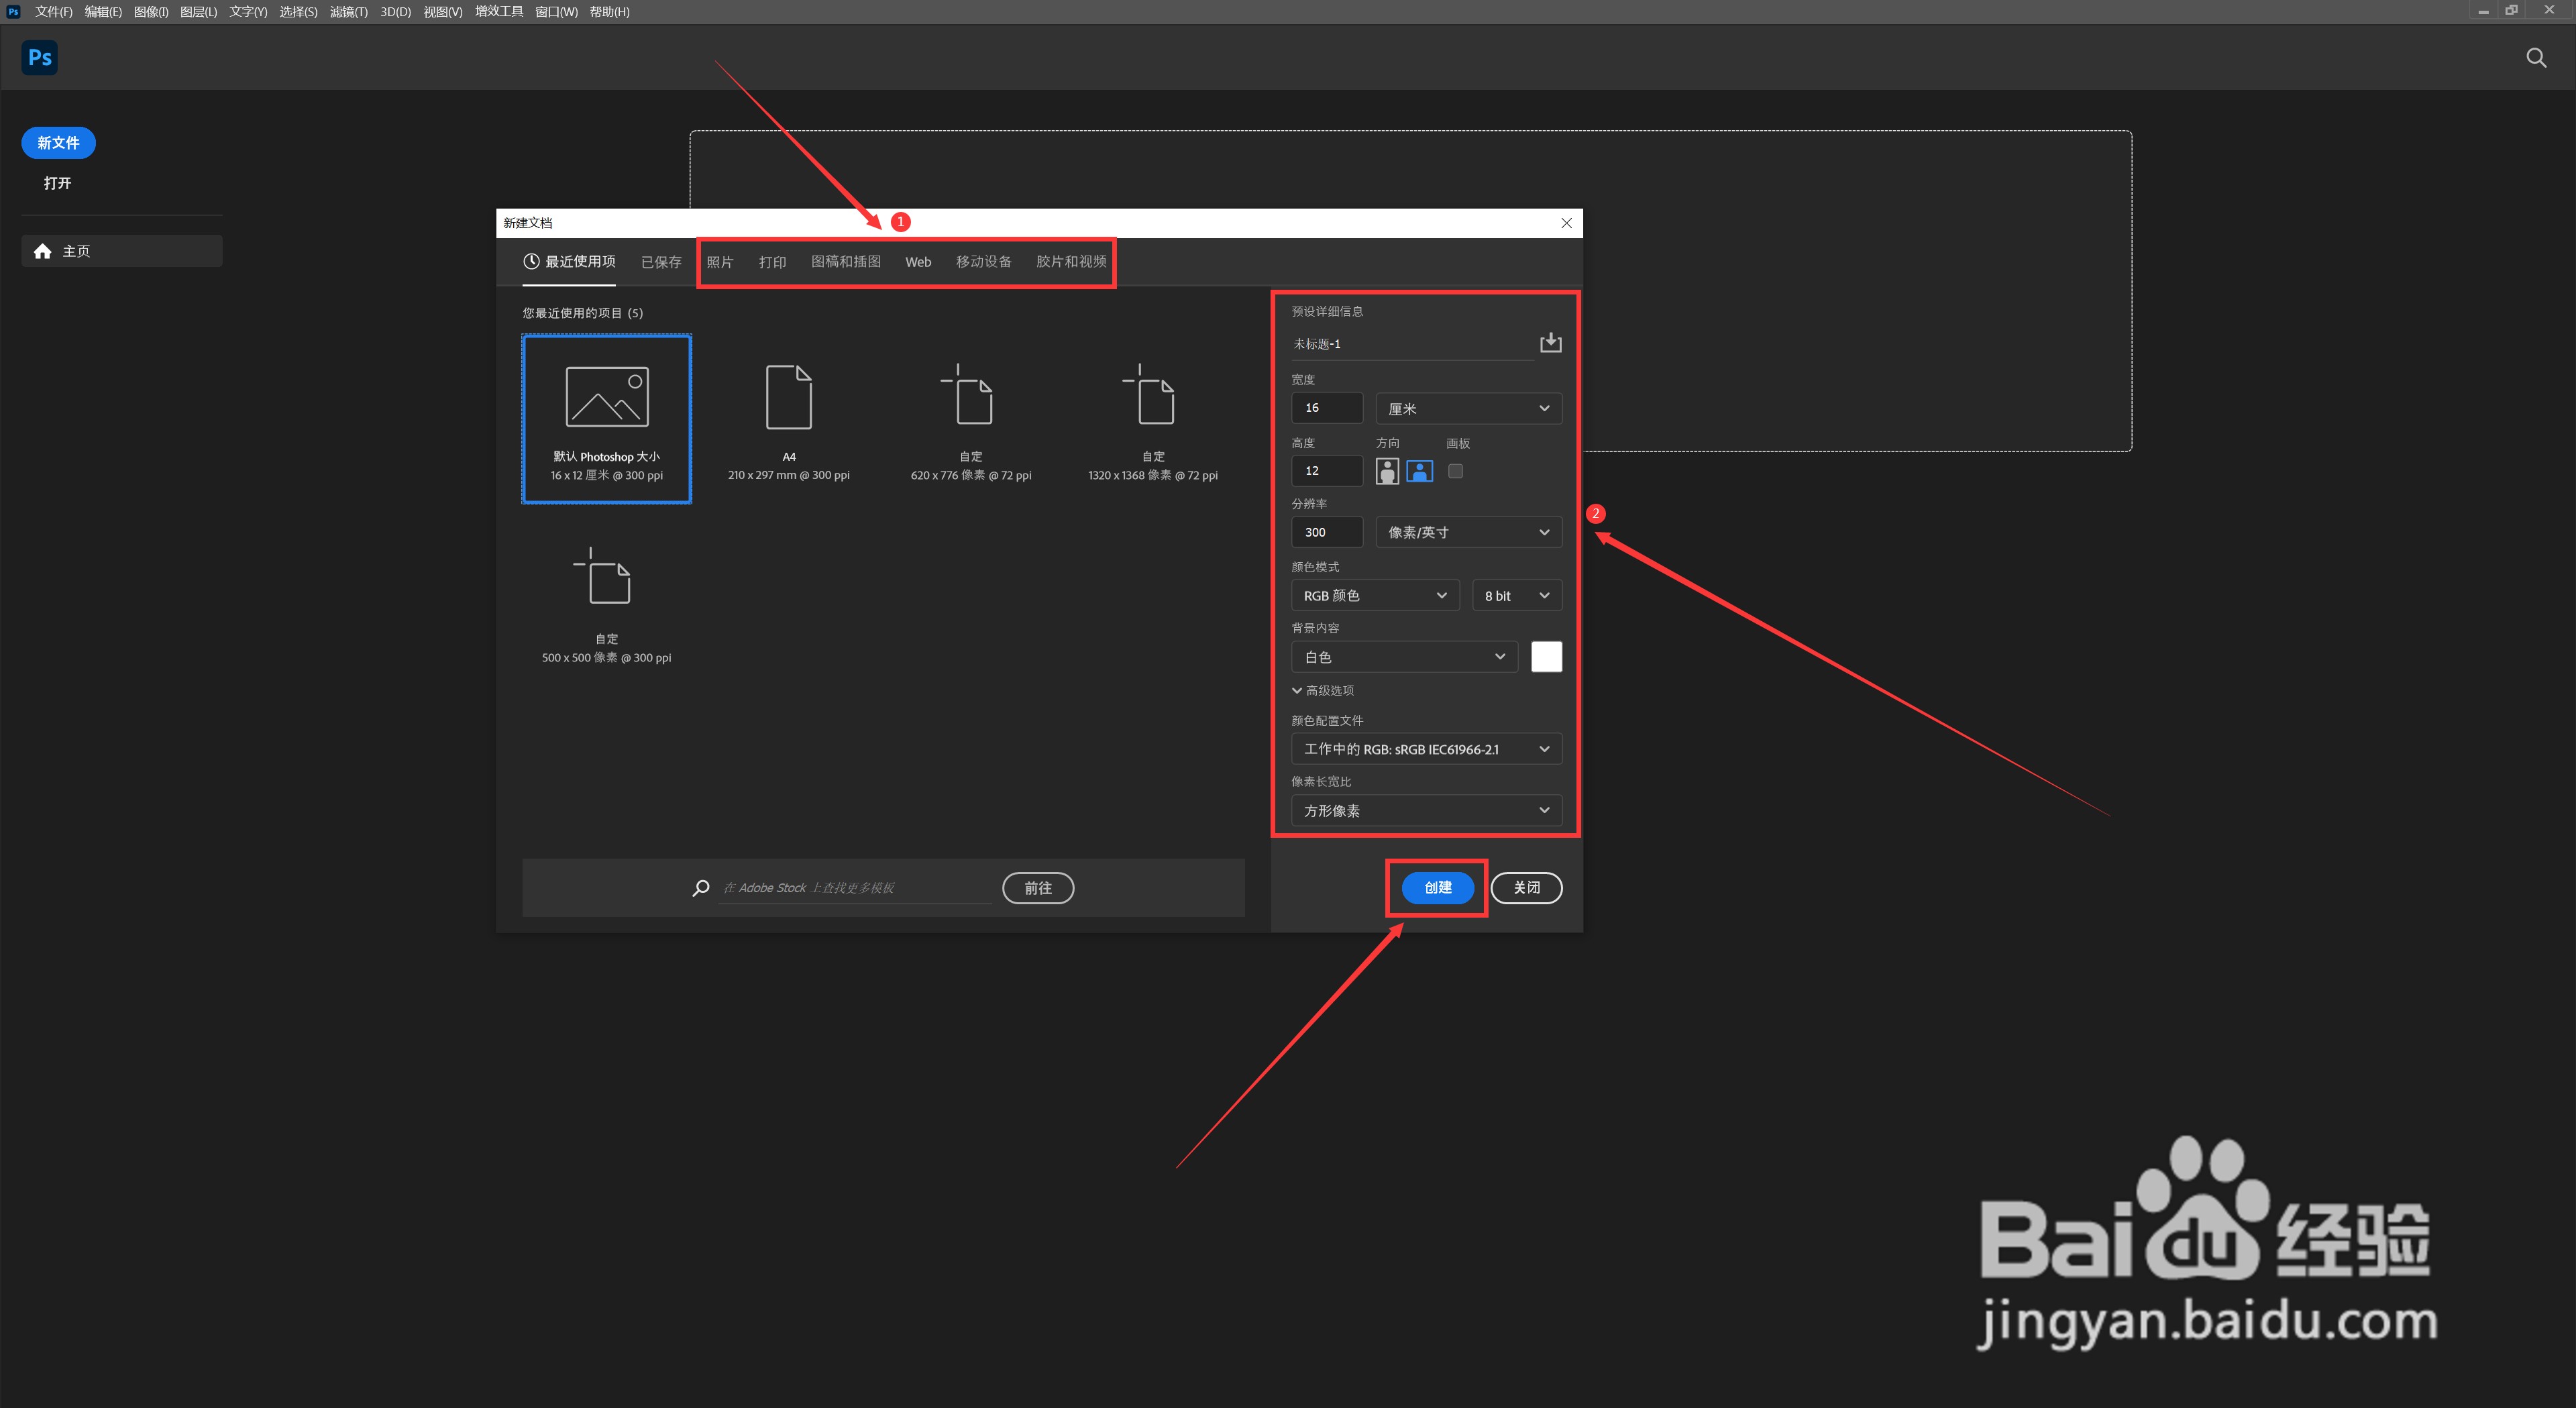Select portrait orientation icon
The height and width of the screenshot is (1408, 2576).
[1387, 471]
